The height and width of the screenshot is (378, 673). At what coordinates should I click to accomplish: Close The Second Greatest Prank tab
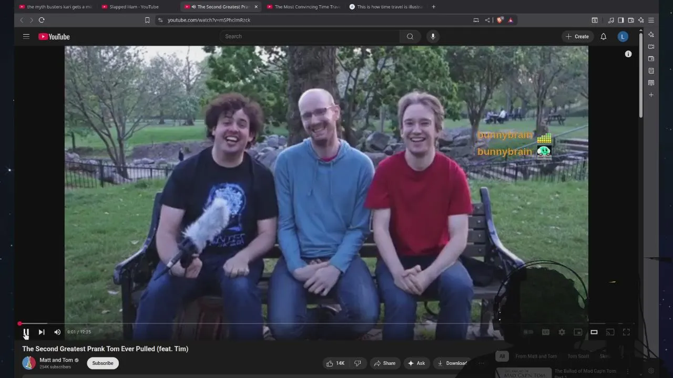256,7
